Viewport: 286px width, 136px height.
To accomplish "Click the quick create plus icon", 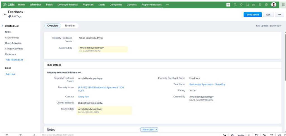I will (x=228, y=5).
